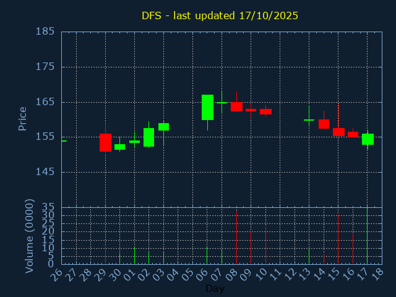
Task: Select the red candlestick on day 08
Action: (236, 106)
